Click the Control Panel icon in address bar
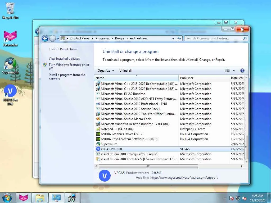 [63, 38]
